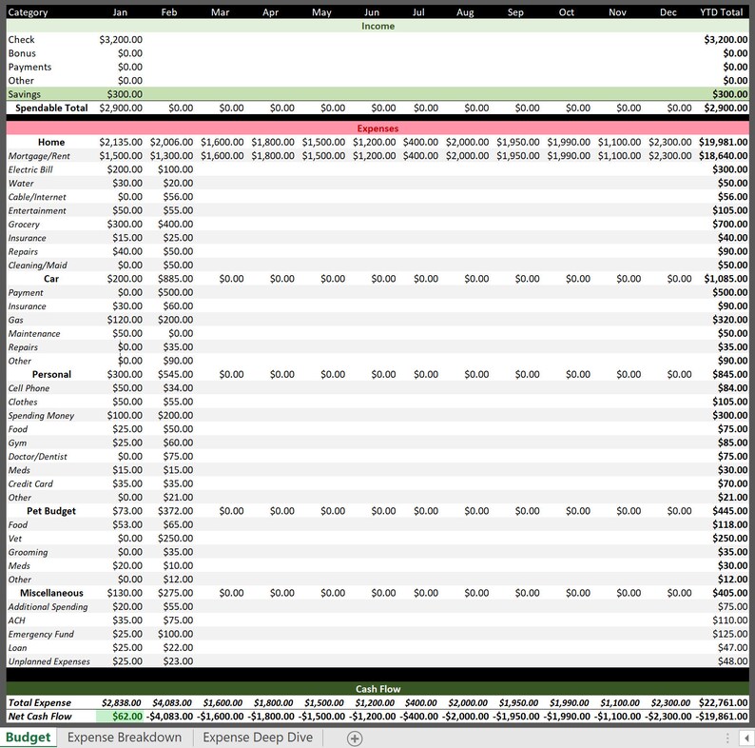Select Spendable Total Jan $2,900.00

pyautogui.click(x=121, y=108)
